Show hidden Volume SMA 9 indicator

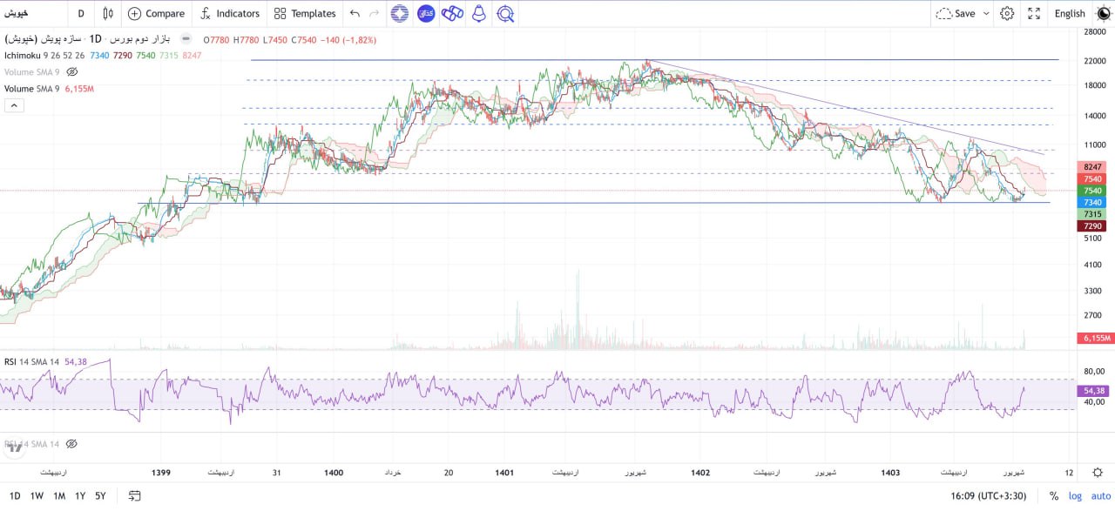click(x=72, y=71)
